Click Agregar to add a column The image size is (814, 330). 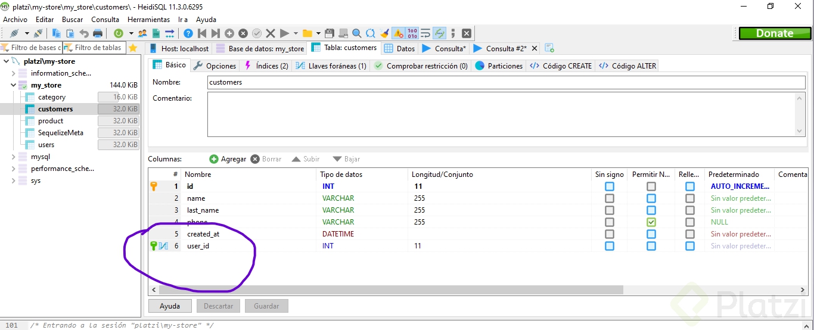pyautogui.click(x=228, y=159)
